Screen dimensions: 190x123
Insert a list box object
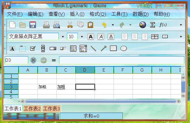pos(73,48)
